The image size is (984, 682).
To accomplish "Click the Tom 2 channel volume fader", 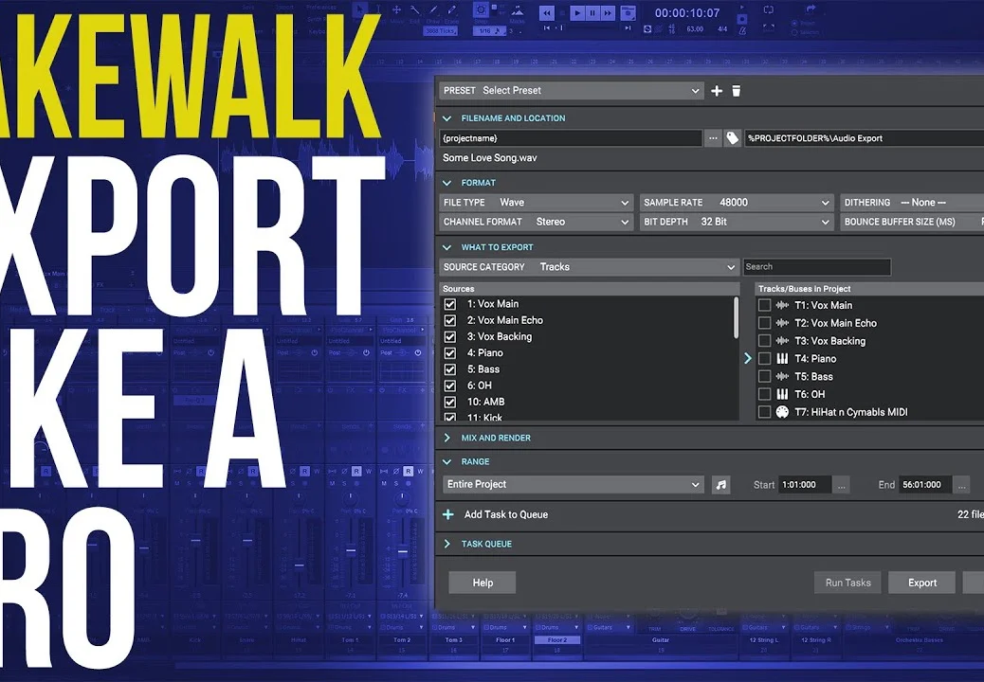I will tap(402, 551).
